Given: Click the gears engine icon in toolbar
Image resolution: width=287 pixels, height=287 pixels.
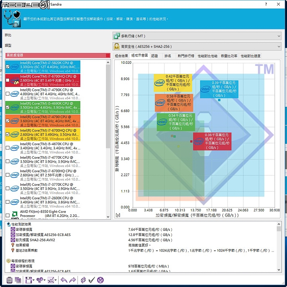Looking at the screenshot, I should 40,280.
